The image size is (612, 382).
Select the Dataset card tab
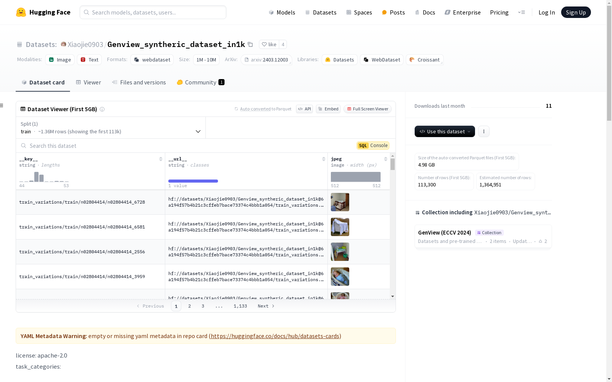43,82
